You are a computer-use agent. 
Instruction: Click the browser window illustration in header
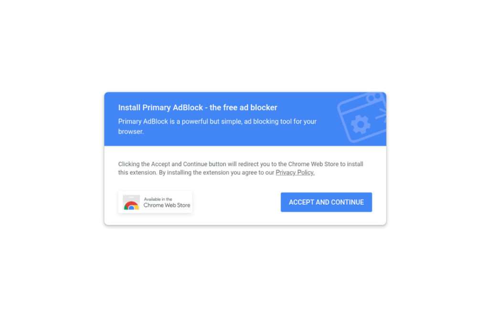(362, 117)
